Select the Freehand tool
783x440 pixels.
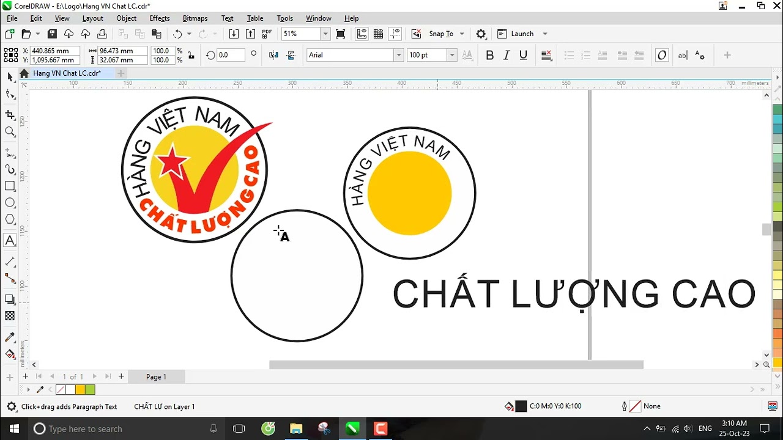(x=10, y=152)
